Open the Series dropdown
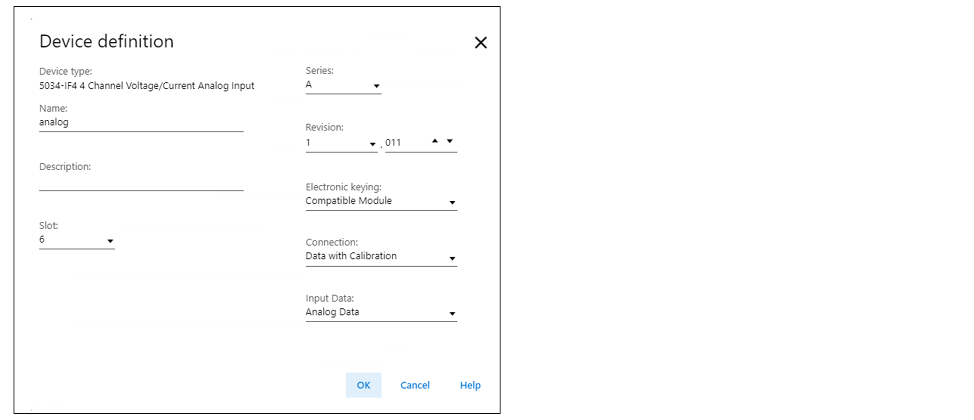 click(376, 86)
